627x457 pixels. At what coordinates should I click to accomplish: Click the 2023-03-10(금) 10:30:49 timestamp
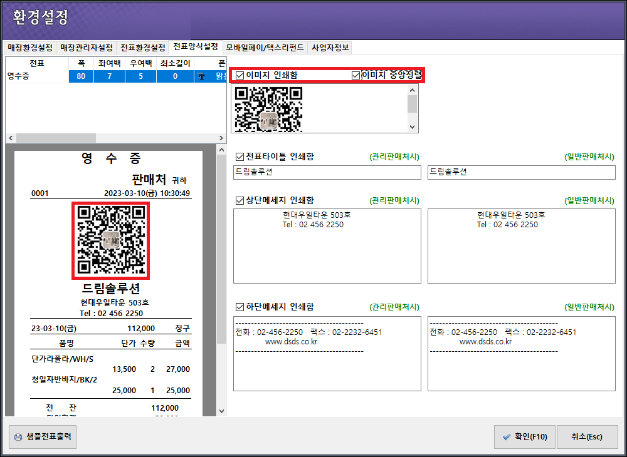click(147, 193)
